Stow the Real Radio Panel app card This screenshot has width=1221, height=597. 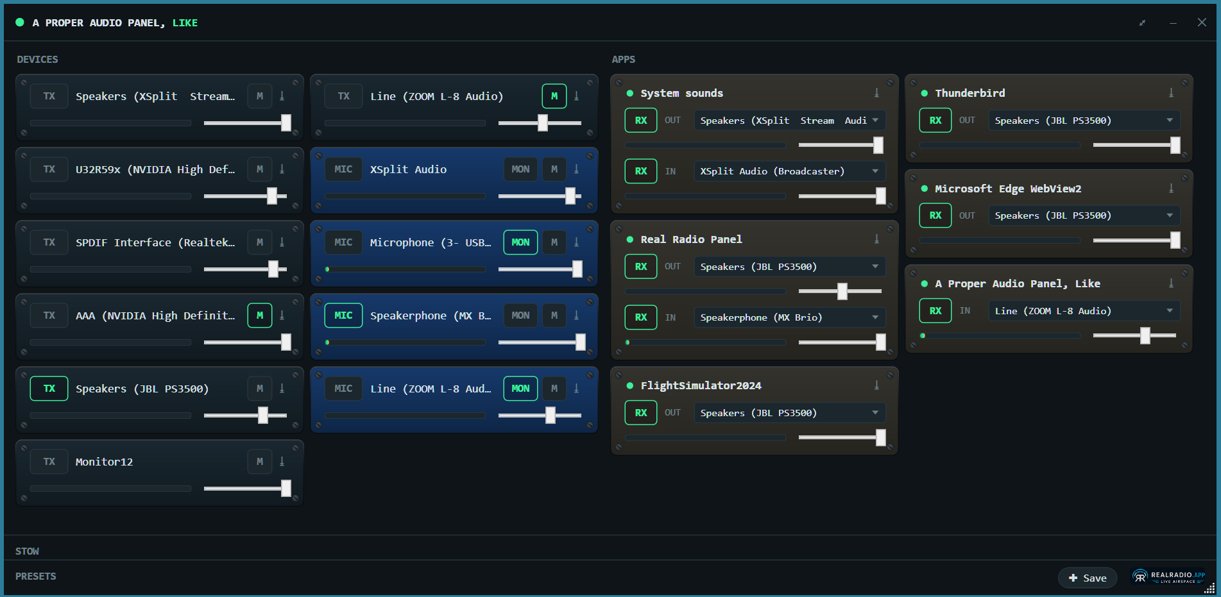[x=876, y=239]
